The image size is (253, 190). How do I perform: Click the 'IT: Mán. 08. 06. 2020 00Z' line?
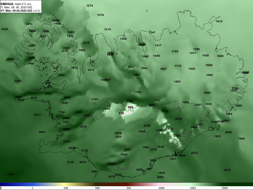pos(16,7)
